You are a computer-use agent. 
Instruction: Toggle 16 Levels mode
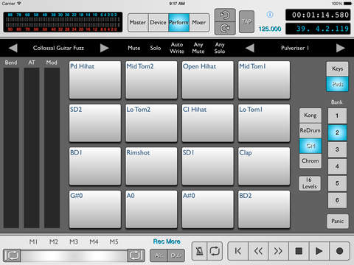click(310, 183)
